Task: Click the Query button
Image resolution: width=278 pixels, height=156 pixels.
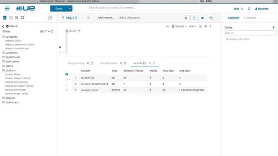Action: point(59,9)
